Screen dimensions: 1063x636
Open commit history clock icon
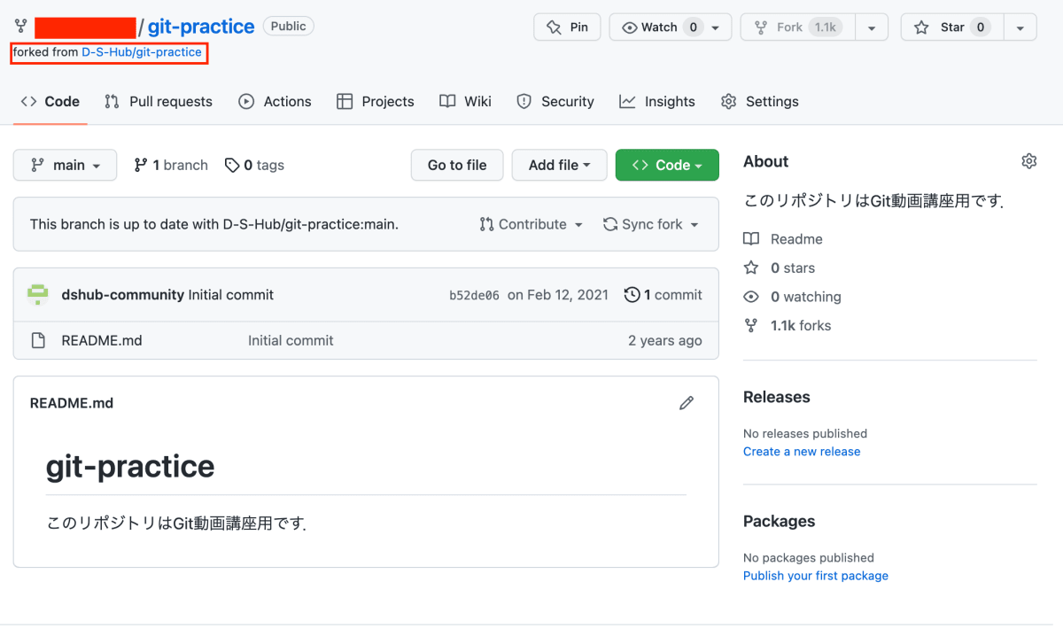(x=632, y=295)
